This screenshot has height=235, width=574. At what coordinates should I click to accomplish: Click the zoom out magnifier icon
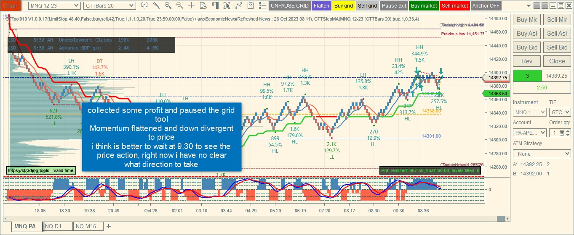(180, 5)
